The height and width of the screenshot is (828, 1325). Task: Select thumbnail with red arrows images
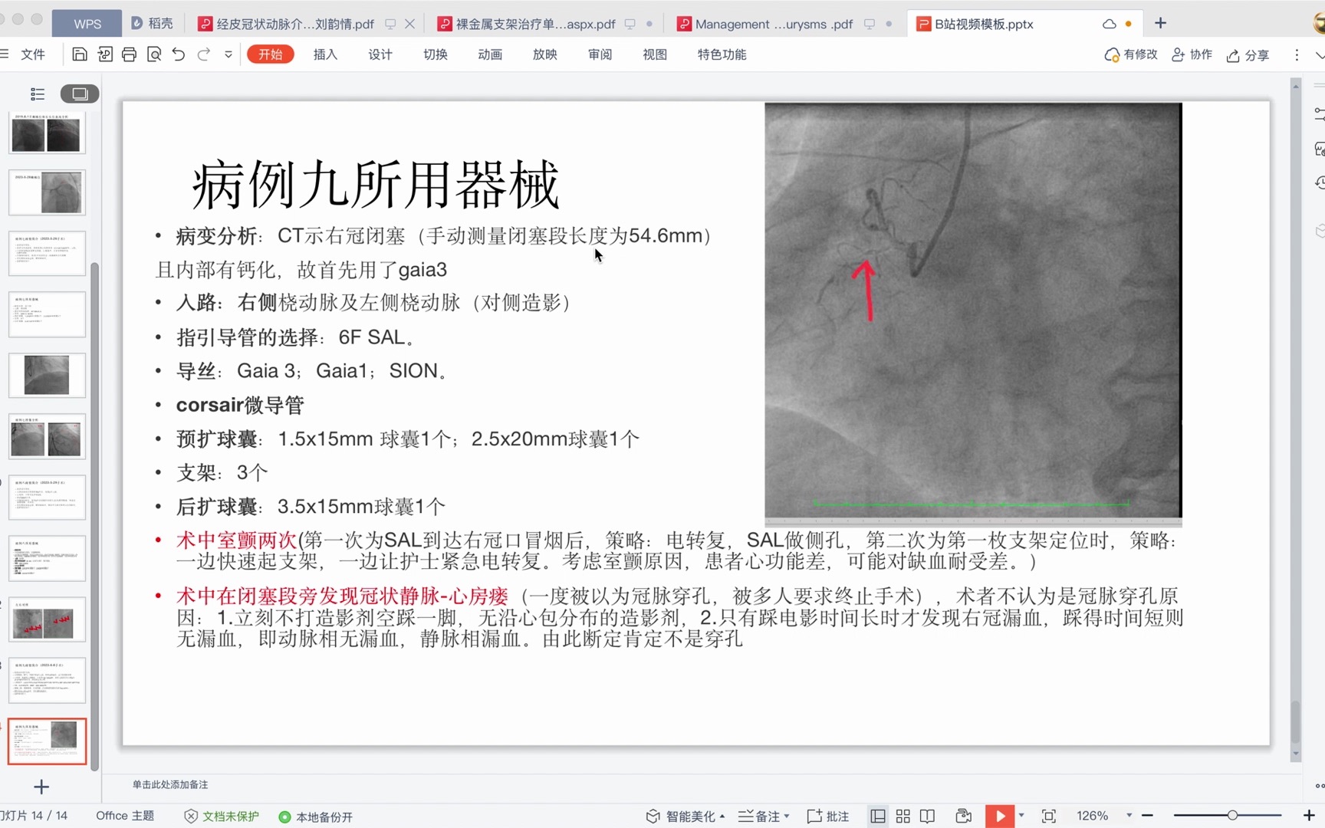pos(47,619)
